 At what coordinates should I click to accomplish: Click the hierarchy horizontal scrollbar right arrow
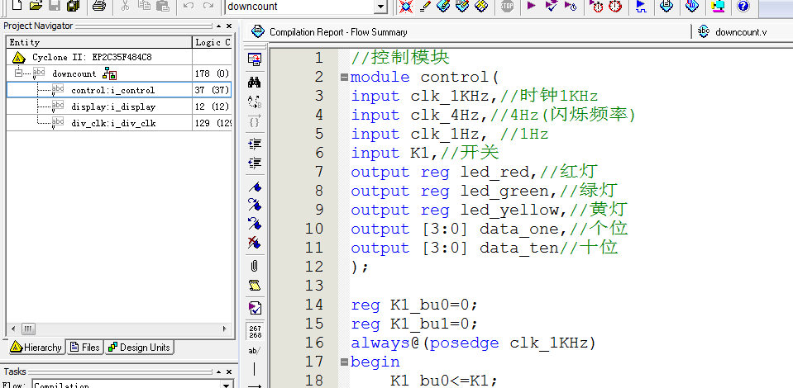[x=225, y=329]
